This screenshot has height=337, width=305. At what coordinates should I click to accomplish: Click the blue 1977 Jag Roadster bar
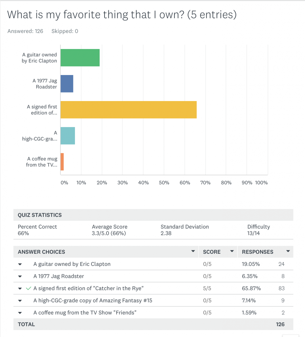tap(67, 84)
